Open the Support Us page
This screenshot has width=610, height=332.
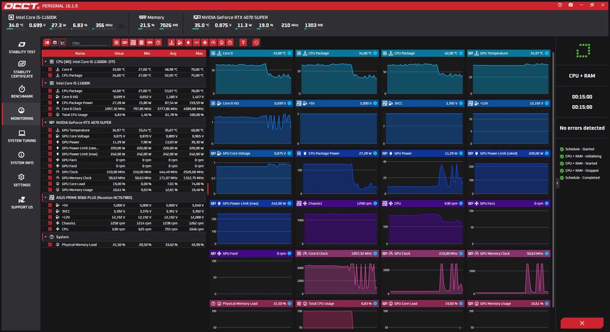coord(22,203)
